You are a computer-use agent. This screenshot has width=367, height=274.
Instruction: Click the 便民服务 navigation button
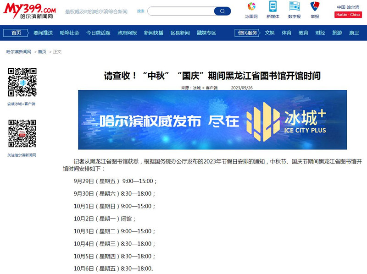(x=248, y=33)
